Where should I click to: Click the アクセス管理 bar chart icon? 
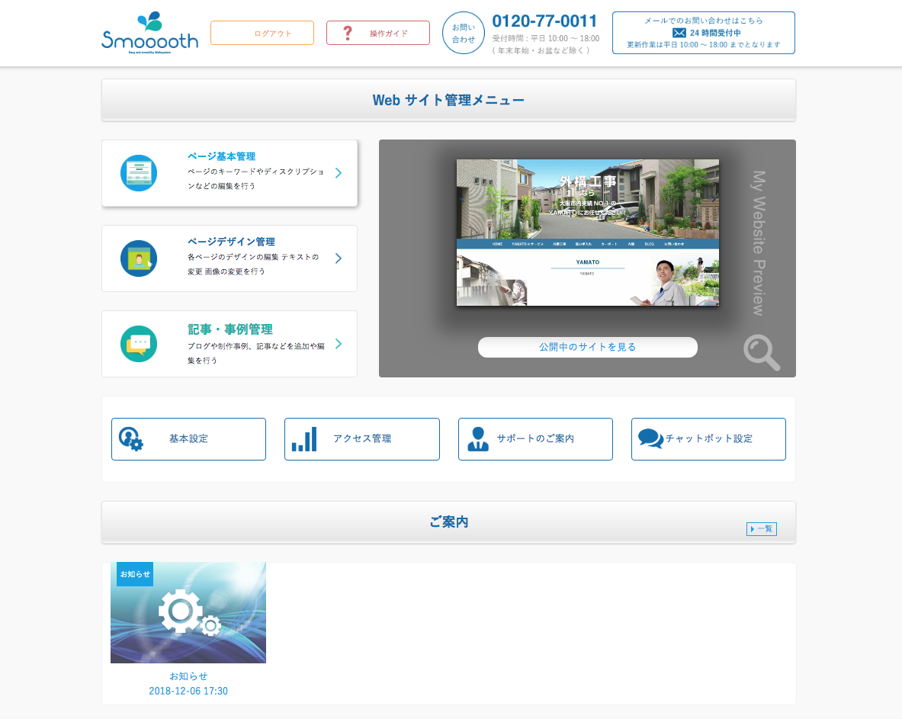pyautogui.click(x=304, y=439)
